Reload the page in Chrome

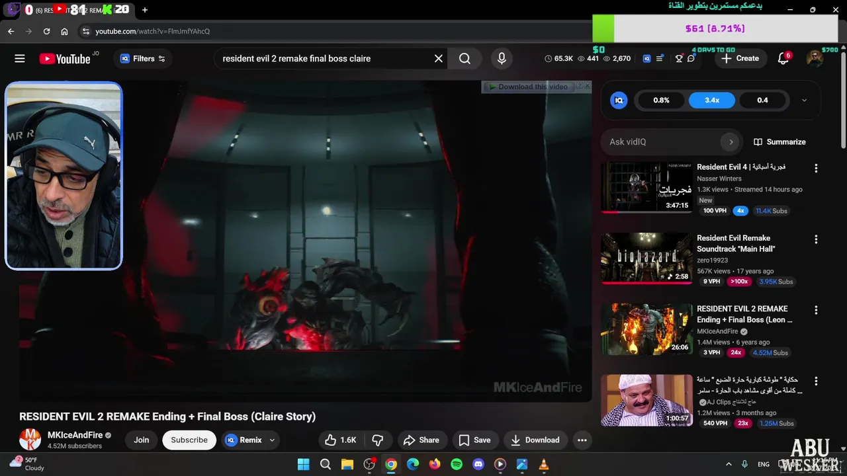coord(46,31)
